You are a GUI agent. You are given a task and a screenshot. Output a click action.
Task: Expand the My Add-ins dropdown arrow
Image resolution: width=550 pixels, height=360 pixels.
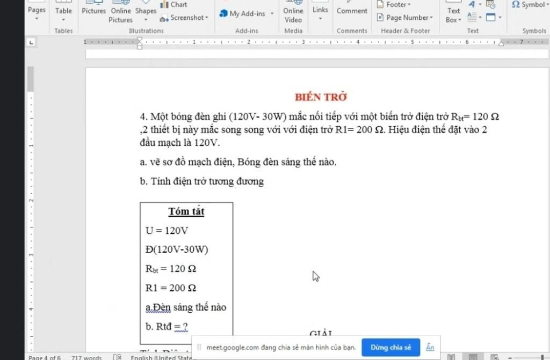(272, 13)
